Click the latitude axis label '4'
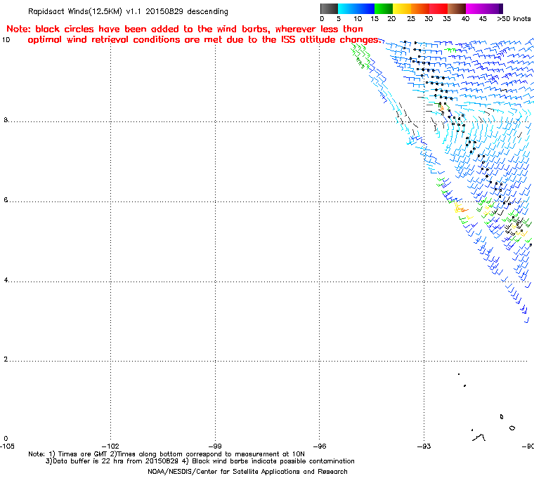The height and width of the screenshot is (483, 534). click(6, 280)
